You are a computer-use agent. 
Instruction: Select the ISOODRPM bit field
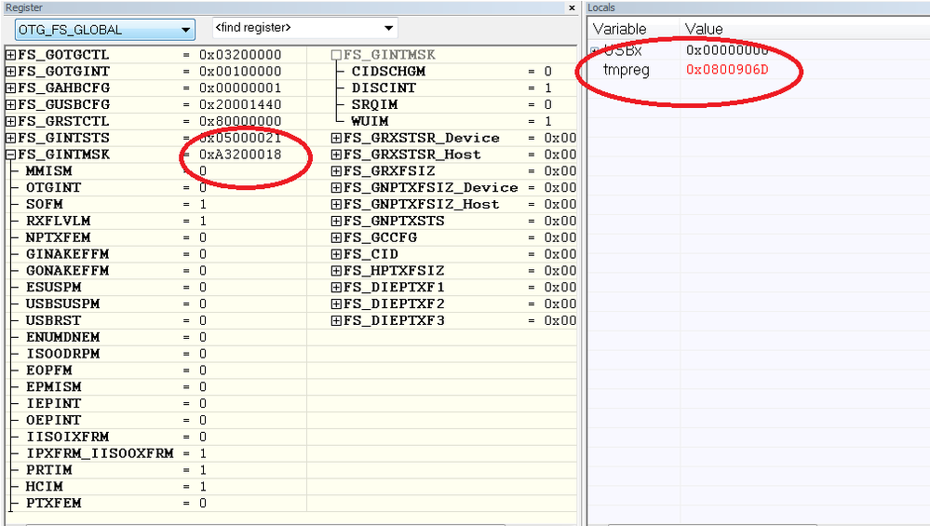click(63, 354)
